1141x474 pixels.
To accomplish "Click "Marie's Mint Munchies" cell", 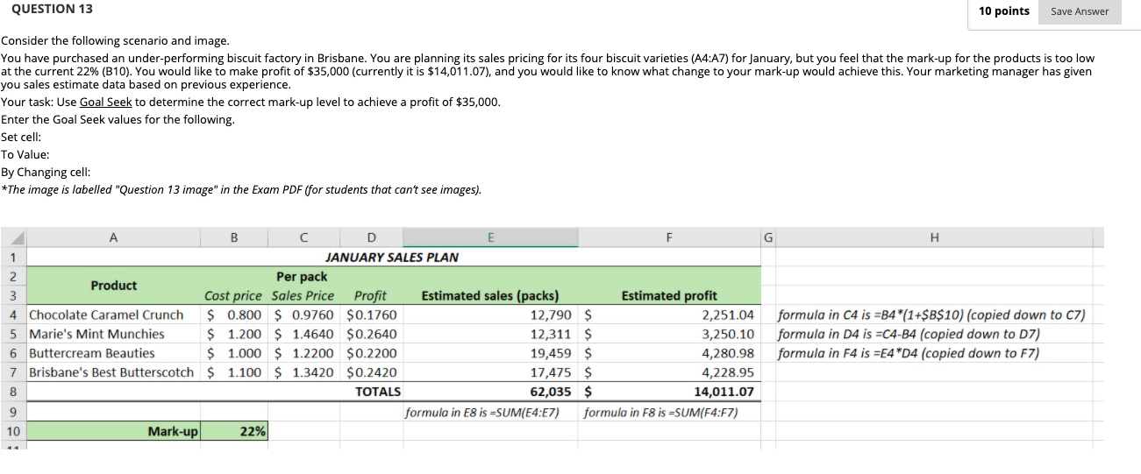I will [113, 335].
